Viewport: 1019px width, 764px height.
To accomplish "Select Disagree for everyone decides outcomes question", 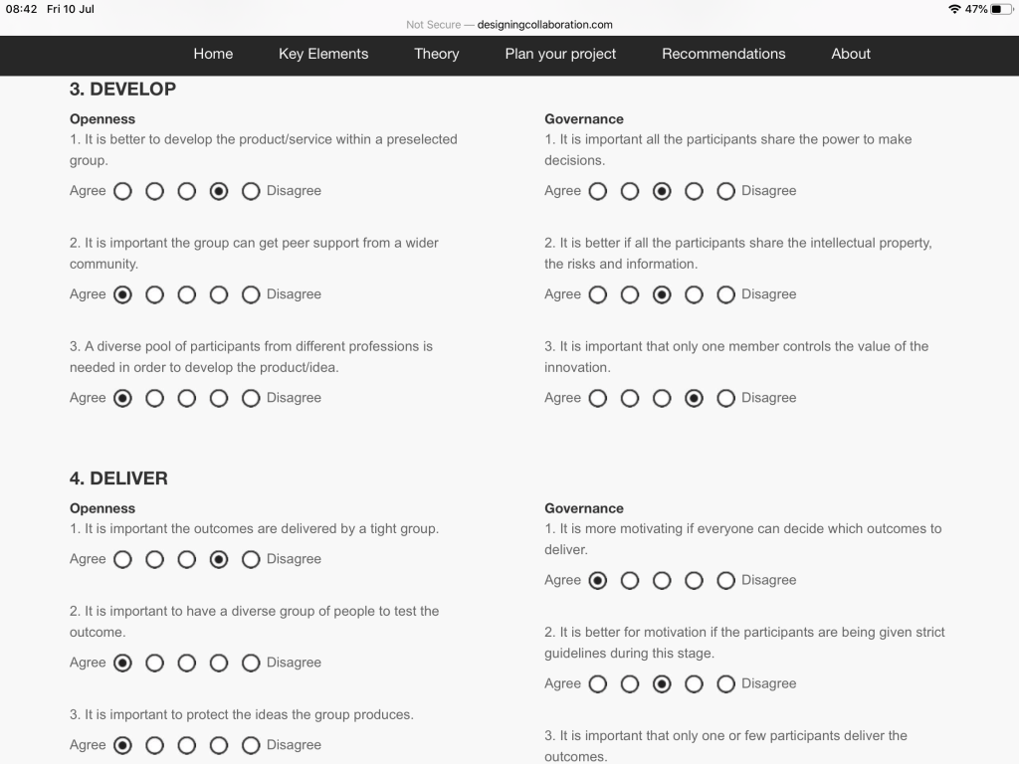I will [x=726, y=580].
